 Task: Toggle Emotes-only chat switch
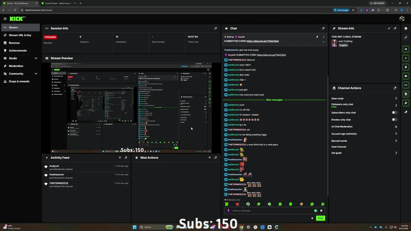point(395,120)
